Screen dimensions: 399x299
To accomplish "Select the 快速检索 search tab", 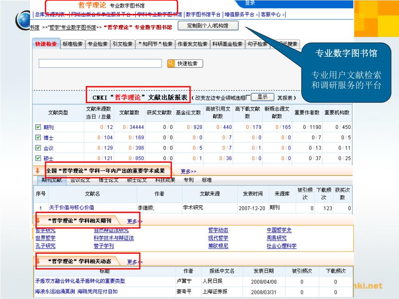I will tap(46, 44).
